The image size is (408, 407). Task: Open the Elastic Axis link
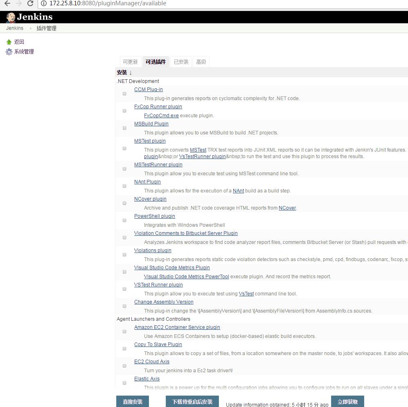[147, 379]
